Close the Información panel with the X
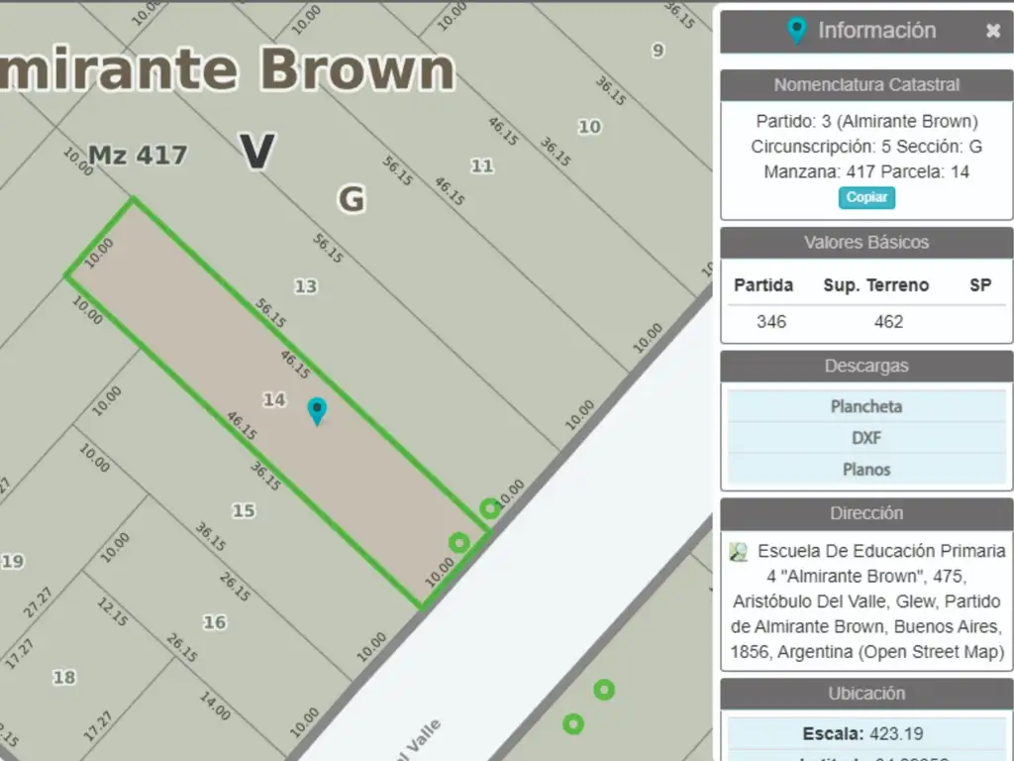Viewport: 1014px width, 761px height. (992, 31)
